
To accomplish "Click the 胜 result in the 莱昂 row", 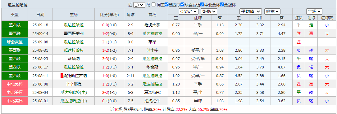I will click(298, 42).
